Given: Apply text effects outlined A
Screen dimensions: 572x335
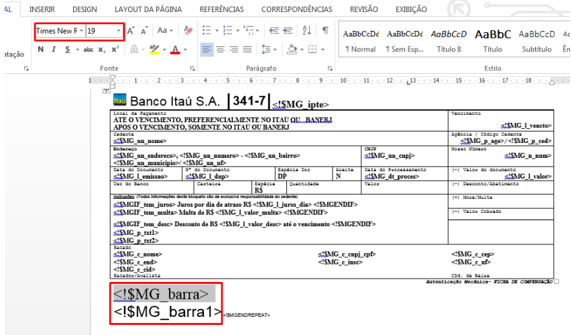Looking at the screenshot, I should (x=134, y=49).
